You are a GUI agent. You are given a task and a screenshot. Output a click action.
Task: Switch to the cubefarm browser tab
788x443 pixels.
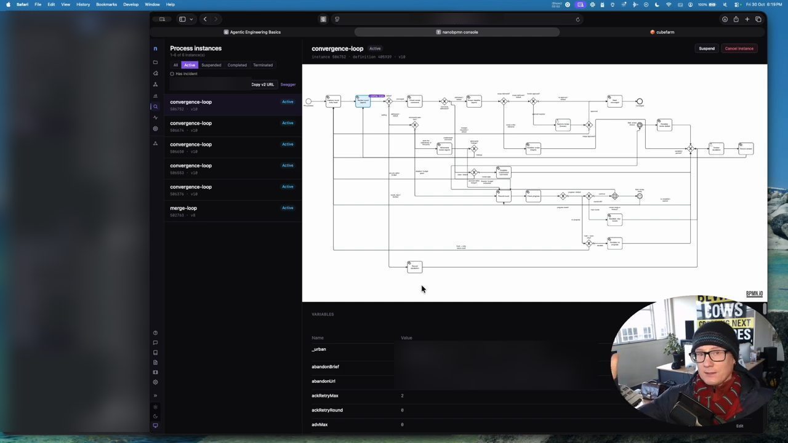tap(662, 32)
